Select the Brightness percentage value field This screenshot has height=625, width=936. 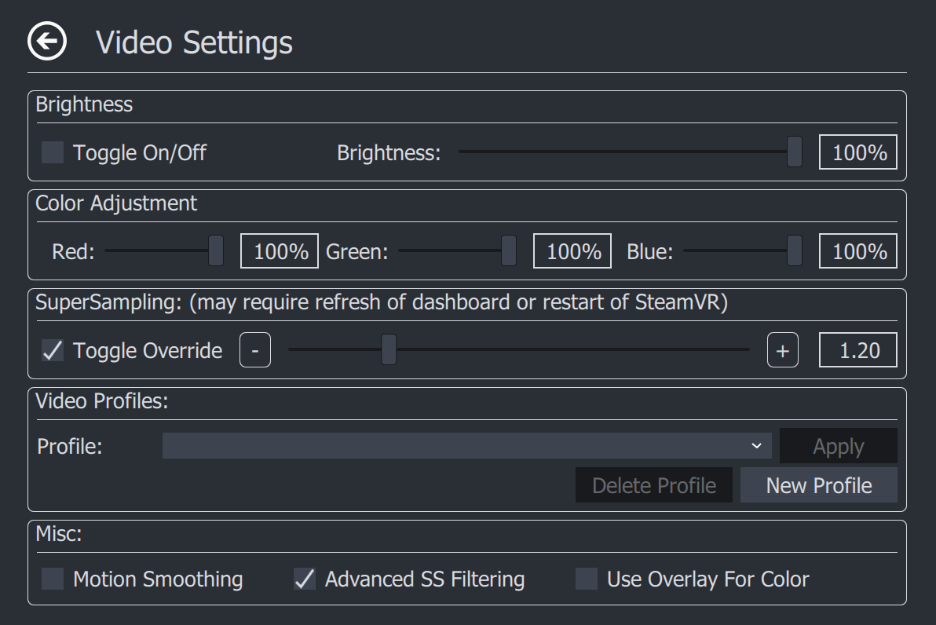(x=857, y=152)
